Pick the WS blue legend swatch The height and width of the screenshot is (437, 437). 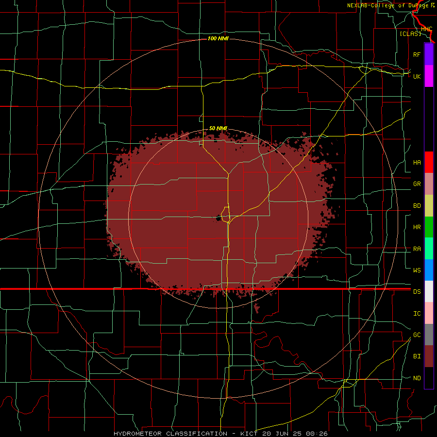[429, 270]
